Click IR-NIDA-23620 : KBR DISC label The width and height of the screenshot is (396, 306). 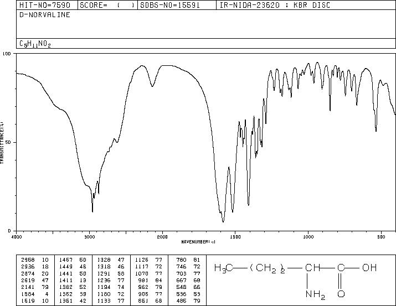point(275,5)
